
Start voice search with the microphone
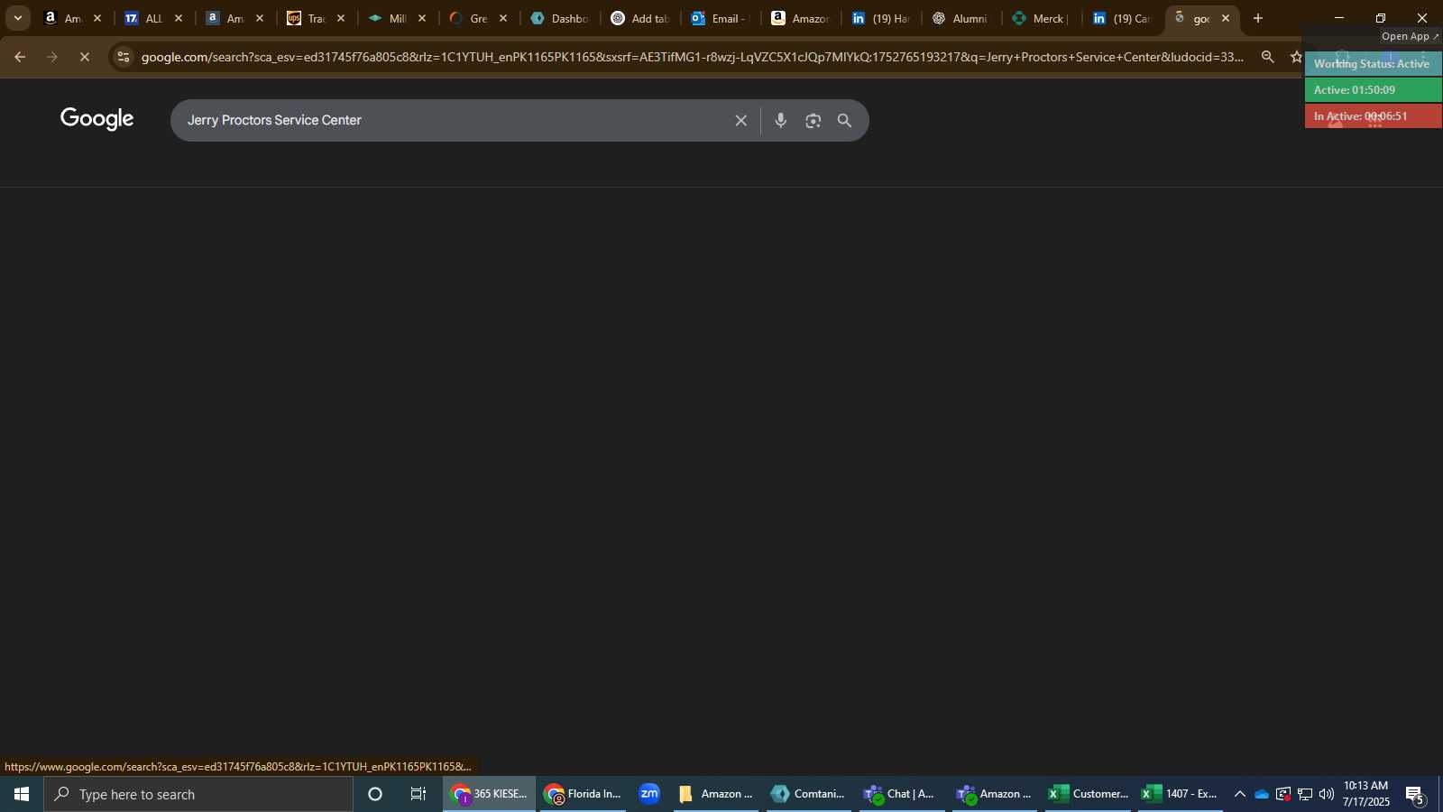[781, 120]
